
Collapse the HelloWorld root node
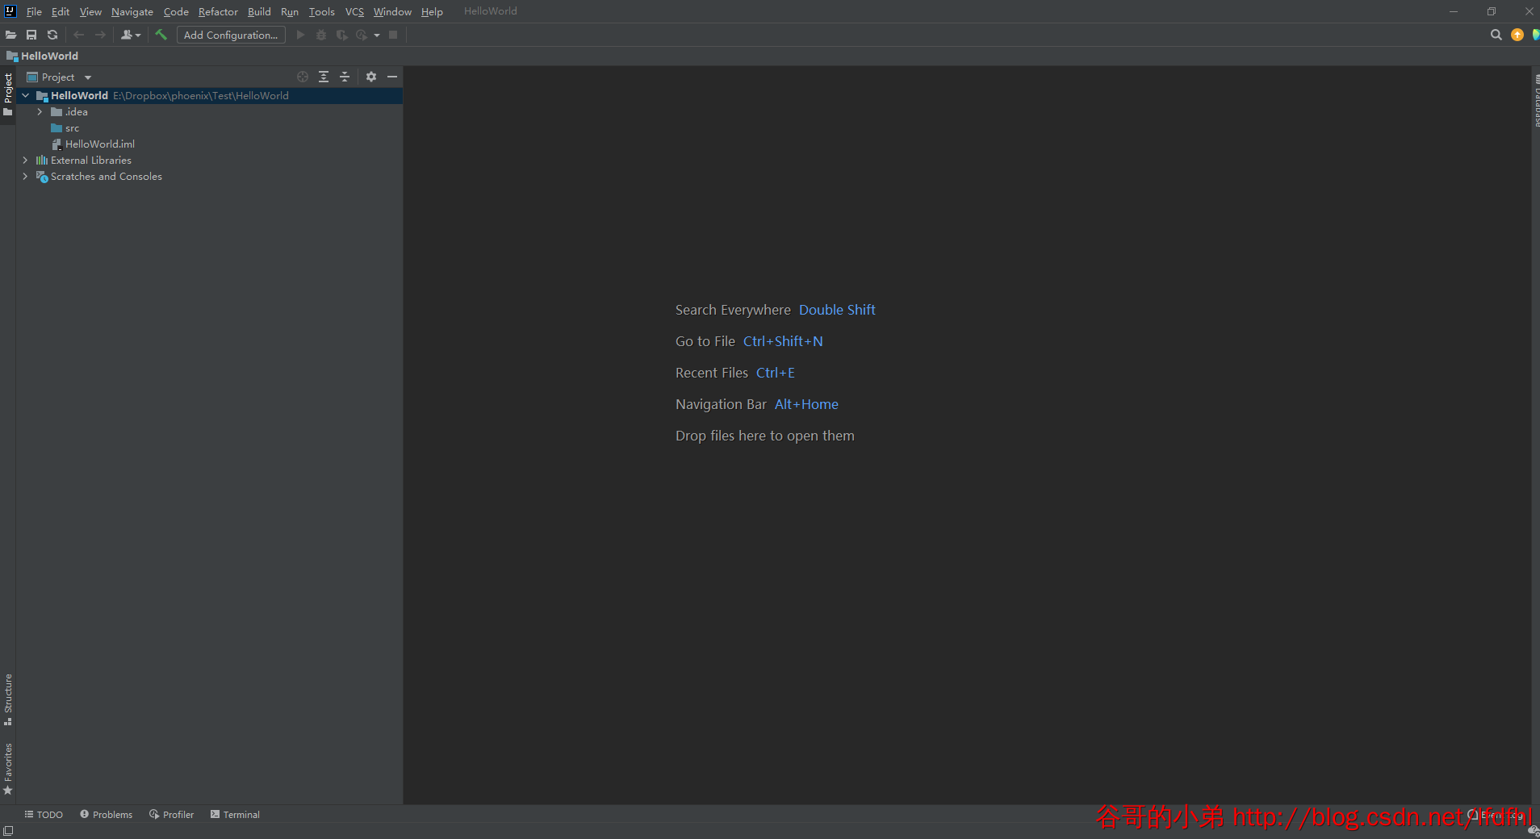click(x=26, y=95)
